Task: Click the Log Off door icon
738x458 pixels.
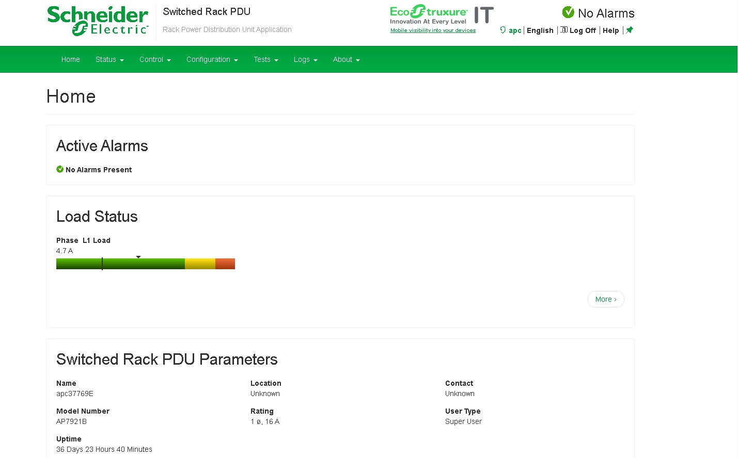Action: pyautogui.click(x=564, y=30)
